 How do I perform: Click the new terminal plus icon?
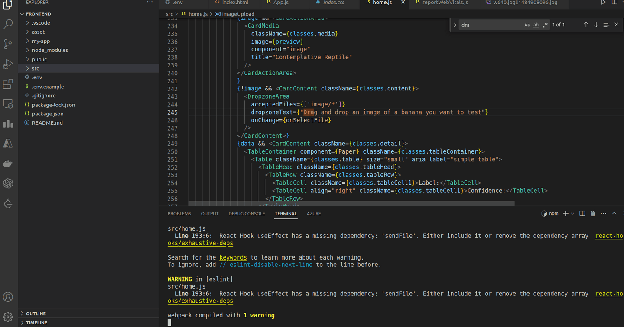[565, 214]
